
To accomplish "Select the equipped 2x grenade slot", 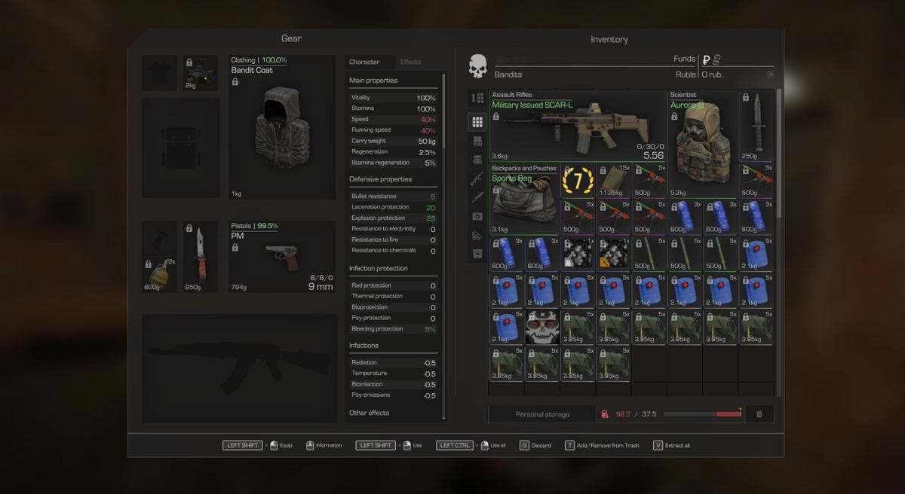I will pyautogui.click(x=159, y=257).
